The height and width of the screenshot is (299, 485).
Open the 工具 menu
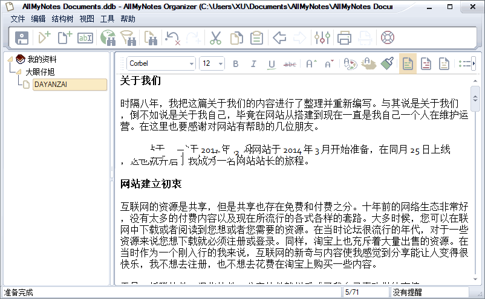(107, 19)
